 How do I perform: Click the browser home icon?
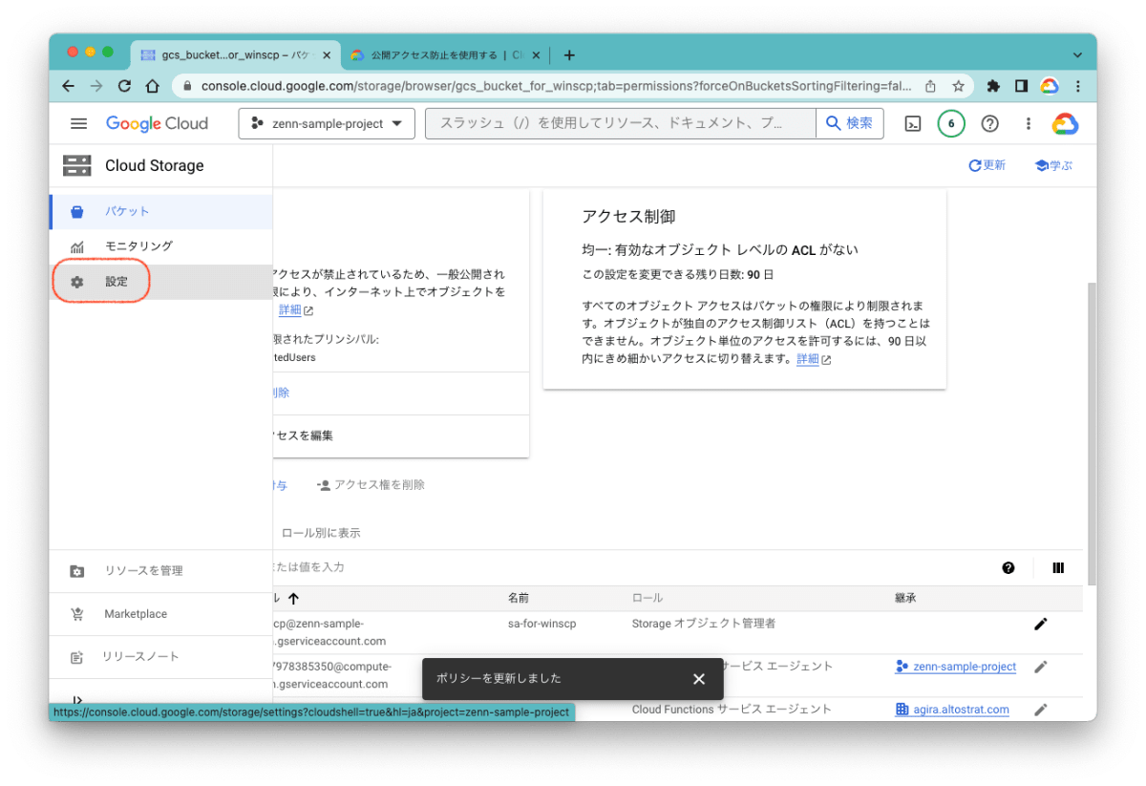pyautogui.click(x=152, y=86)
